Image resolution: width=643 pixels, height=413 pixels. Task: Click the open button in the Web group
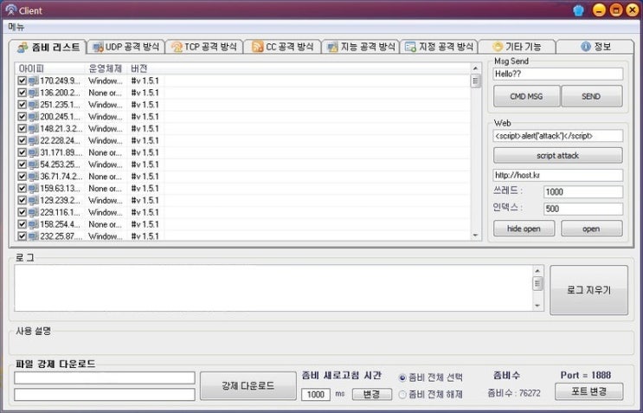point(591,229)
